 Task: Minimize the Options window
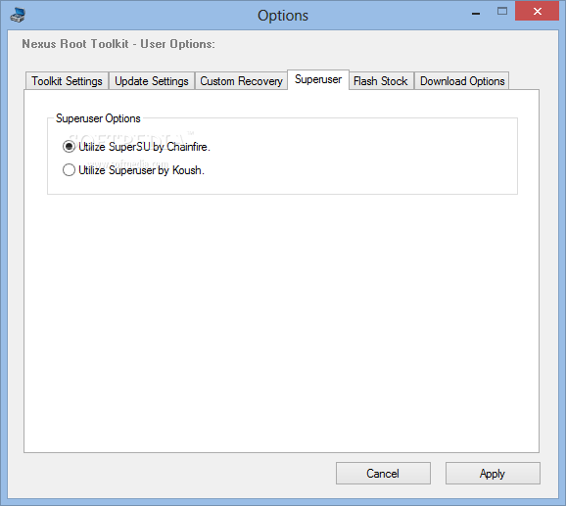476,13
